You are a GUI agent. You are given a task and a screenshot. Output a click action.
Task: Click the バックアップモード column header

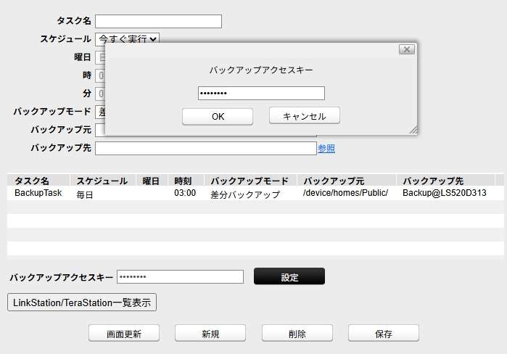click(x=249, y=181)
